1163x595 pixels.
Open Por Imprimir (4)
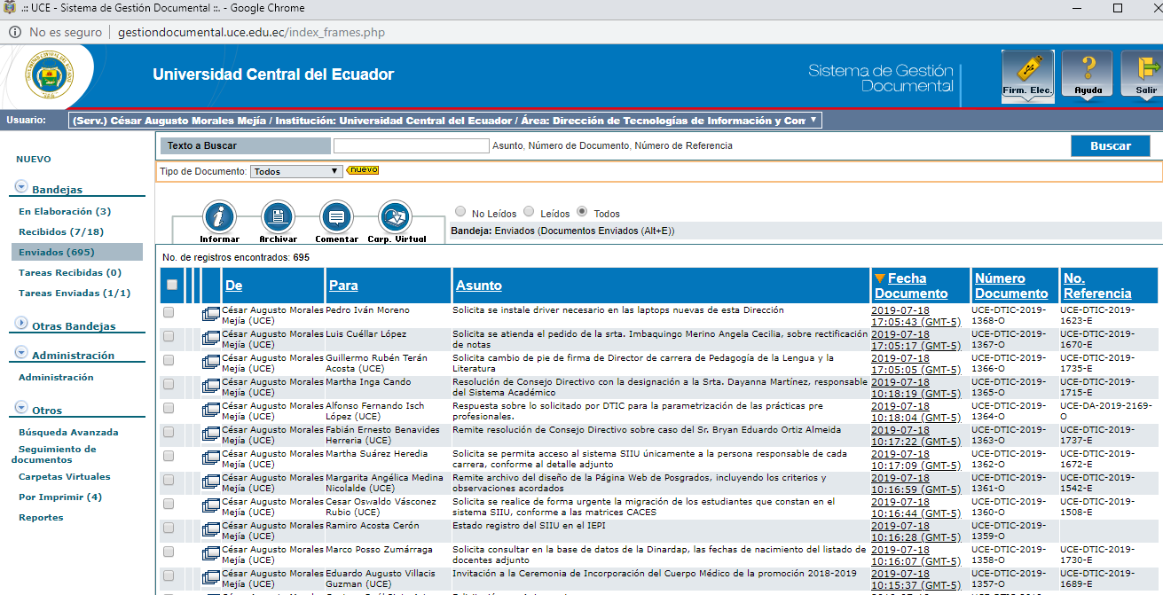click(x=60, y=497)
